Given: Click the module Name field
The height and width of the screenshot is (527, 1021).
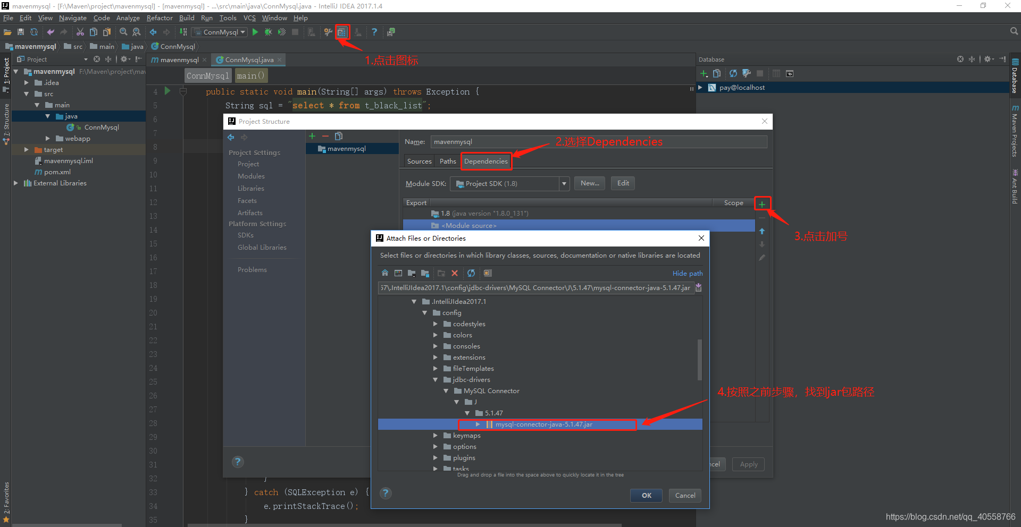Looking at the screenshot, I should (599, 142).
